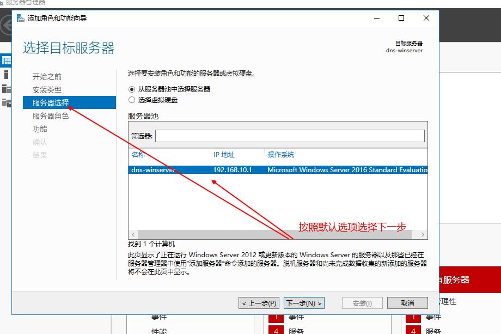
Task: Click the 下一步(N) button
Action: click(x=304, y=303)
